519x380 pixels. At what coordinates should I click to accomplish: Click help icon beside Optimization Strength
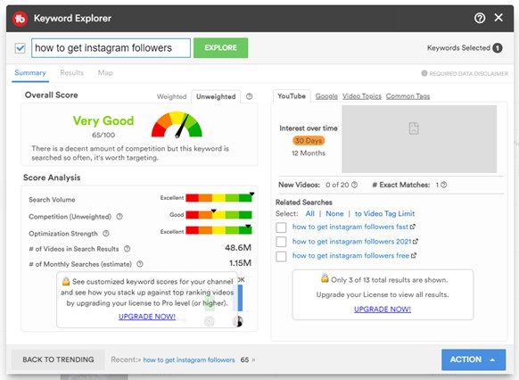106,234
